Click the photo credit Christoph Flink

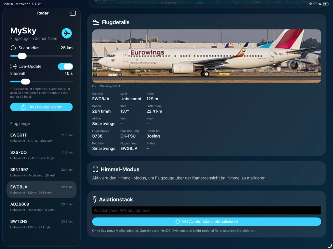click(106, 86)
